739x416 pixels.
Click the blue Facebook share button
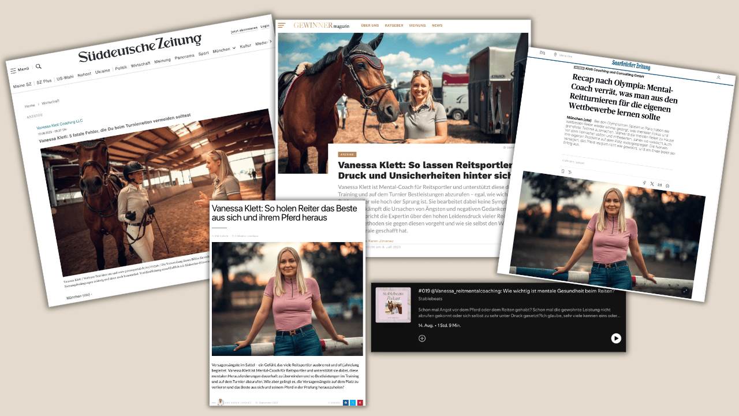346,402
